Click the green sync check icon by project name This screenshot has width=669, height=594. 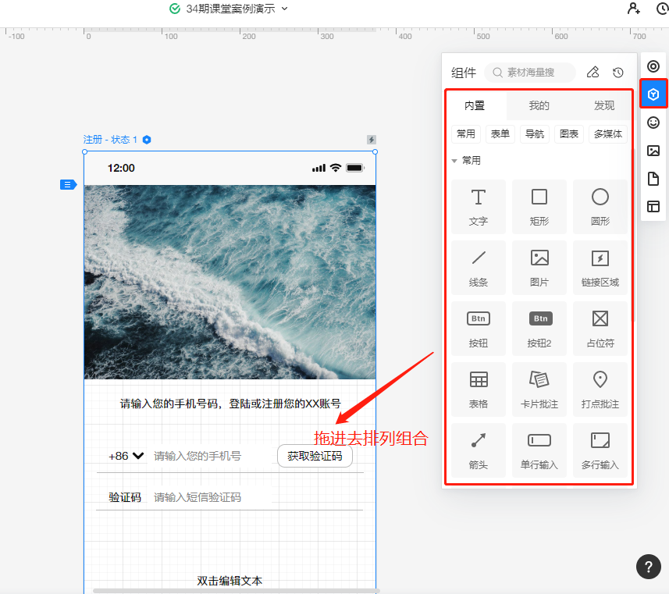pos(175,9)
